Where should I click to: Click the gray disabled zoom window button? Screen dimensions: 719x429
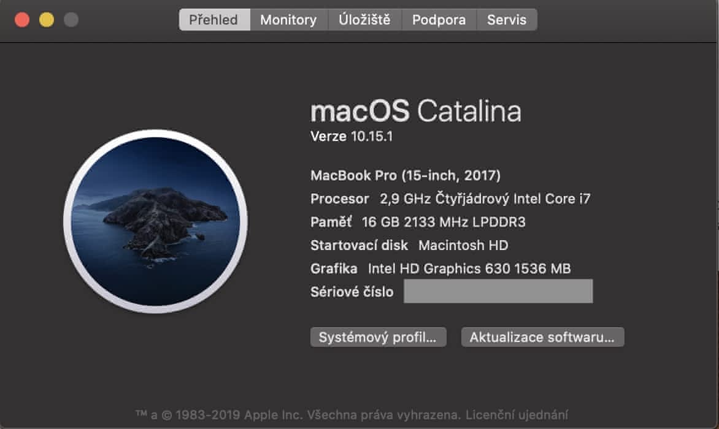71,20
